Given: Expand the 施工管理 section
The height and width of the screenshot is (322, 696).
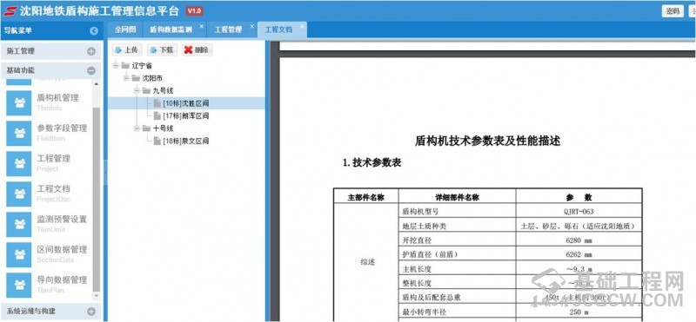Looking at the screenshot, I should (91, 51).
